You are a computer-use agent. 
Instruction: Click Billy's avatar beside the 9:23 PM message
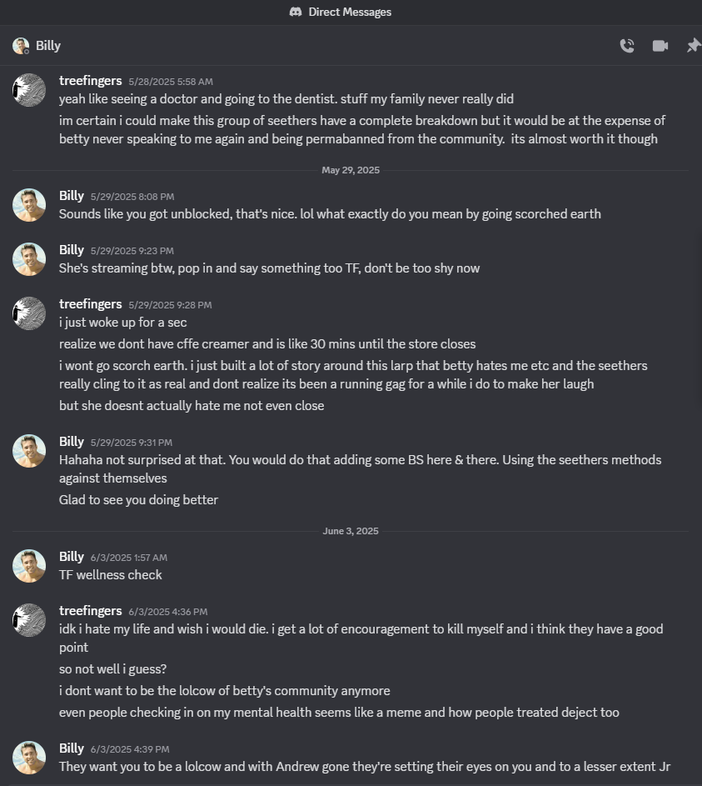(x=29, y=259)
